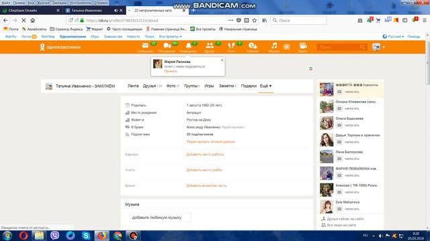Mute the Татьяна Иваненко tab speaker icon

pyautogui.click(x=116, y=11)
